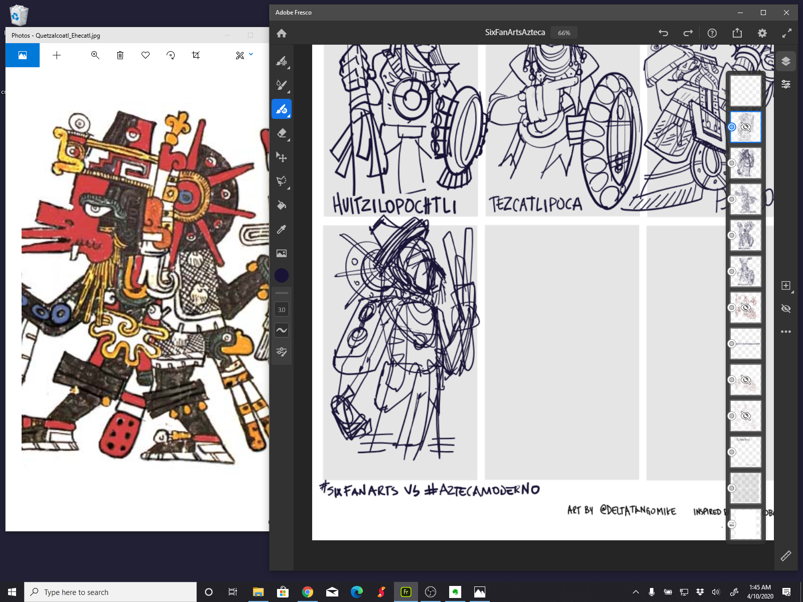Adjust the 3.0 brush size control

tap(282, 310)
